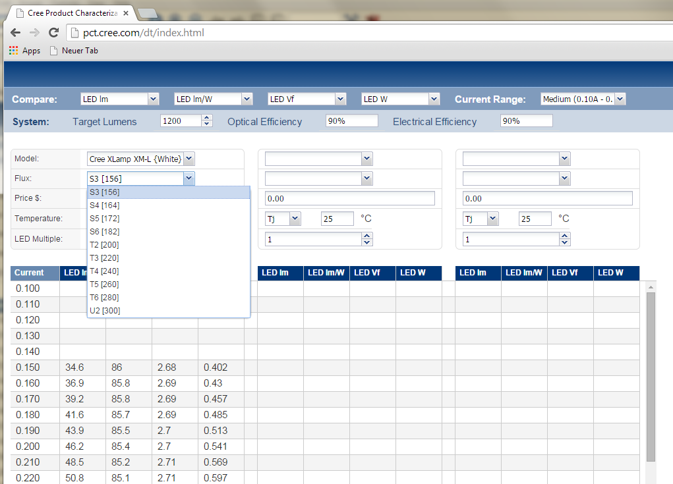Viewport: 673px width, 484px height.
Task: Click the table scrollbar up arrow
Action: coord(651,287)
